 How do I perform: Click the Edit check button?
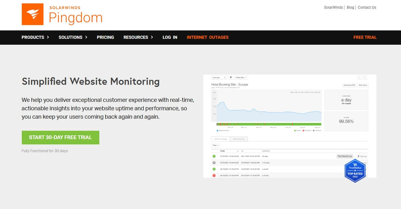click(363, 85)
